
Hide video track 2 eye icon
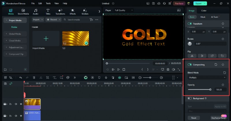pos(21,104)
